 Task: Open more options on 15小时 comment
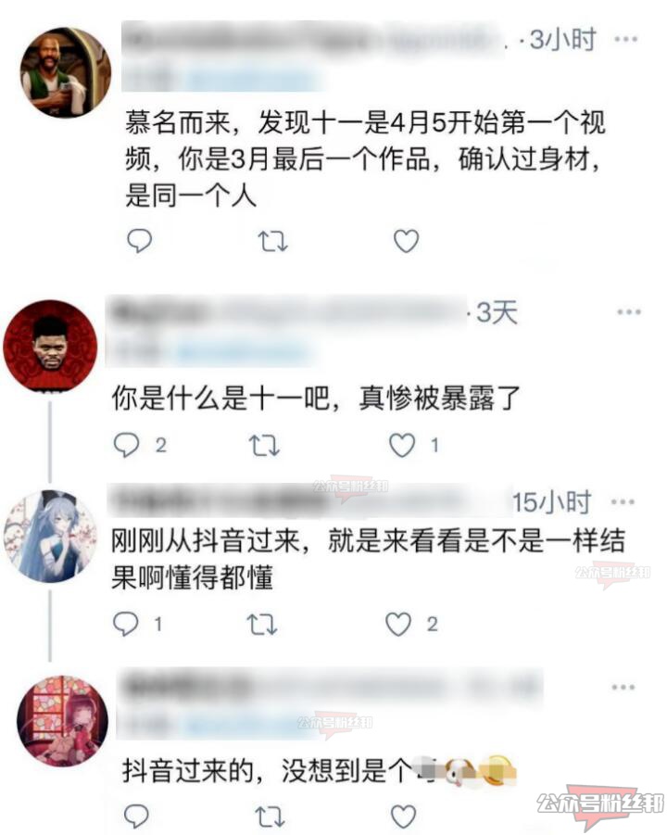click(x=623, y=501)
